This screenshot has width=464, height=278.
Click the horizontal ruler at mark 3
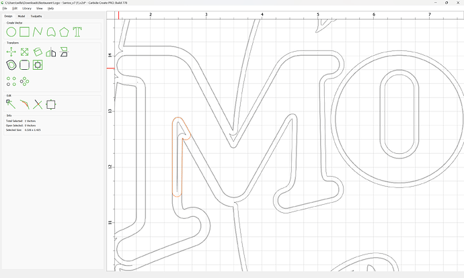pos(206,15)
